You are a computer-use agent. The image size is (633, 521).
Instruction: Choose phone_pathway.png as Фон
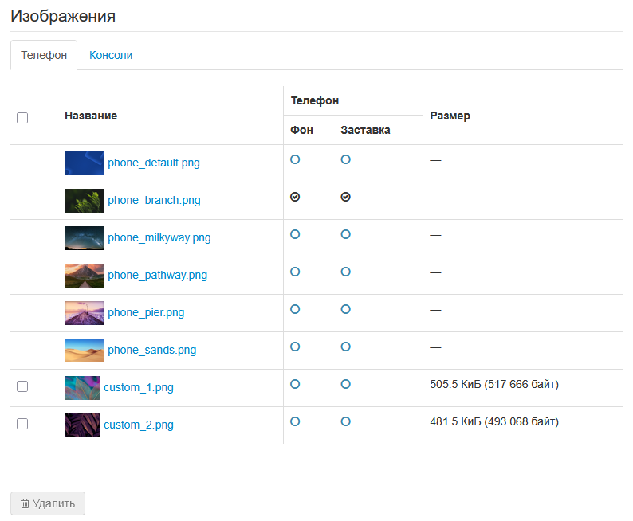(x=295, y=272)
